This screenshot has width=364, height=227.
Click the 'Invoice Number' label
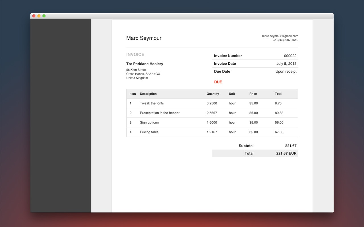click(228, 56)
